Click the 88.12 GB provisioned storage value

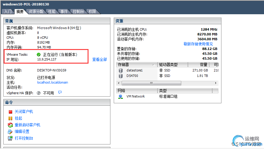[x=210, y=49]
